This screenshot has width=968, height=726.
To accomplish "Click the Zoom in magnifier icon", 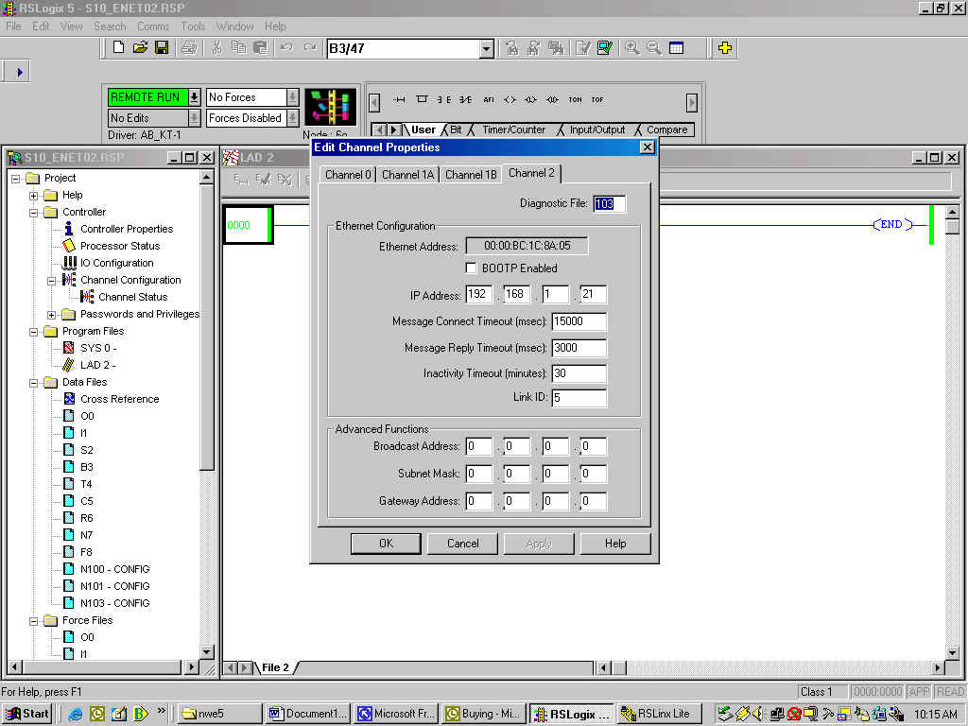I will click(631, 47).
